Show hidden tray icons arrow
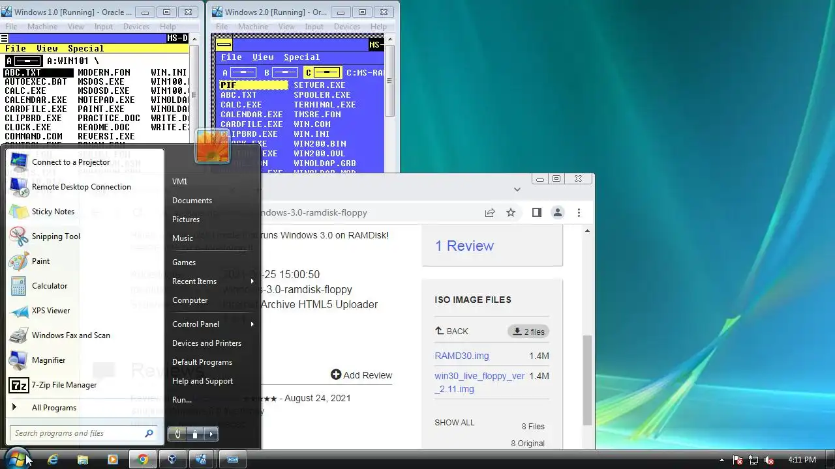The image size is (835, 469). click(721, 460)
